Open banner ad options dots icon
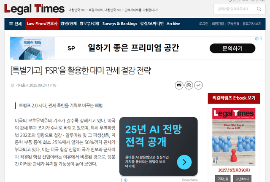270x182 pixels. coord(261,39)
